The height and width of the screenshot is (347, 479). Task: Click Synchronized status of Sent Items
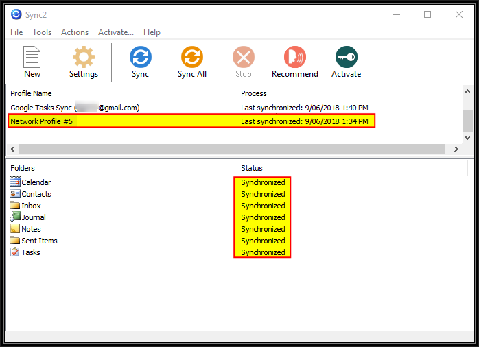point(263,241)
